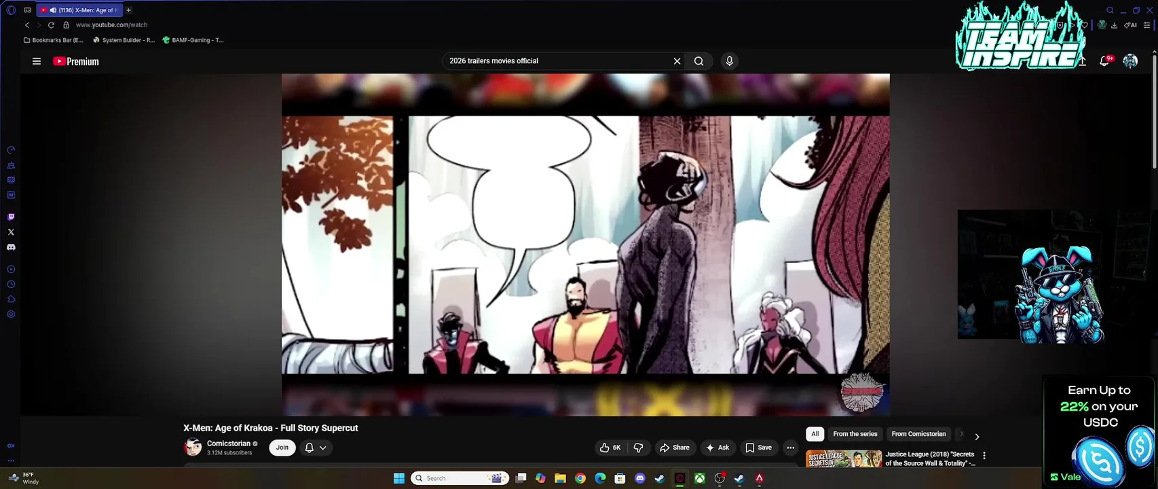Open Comicstorian channel avatar
1158x489 pixels.
(193, 447)
